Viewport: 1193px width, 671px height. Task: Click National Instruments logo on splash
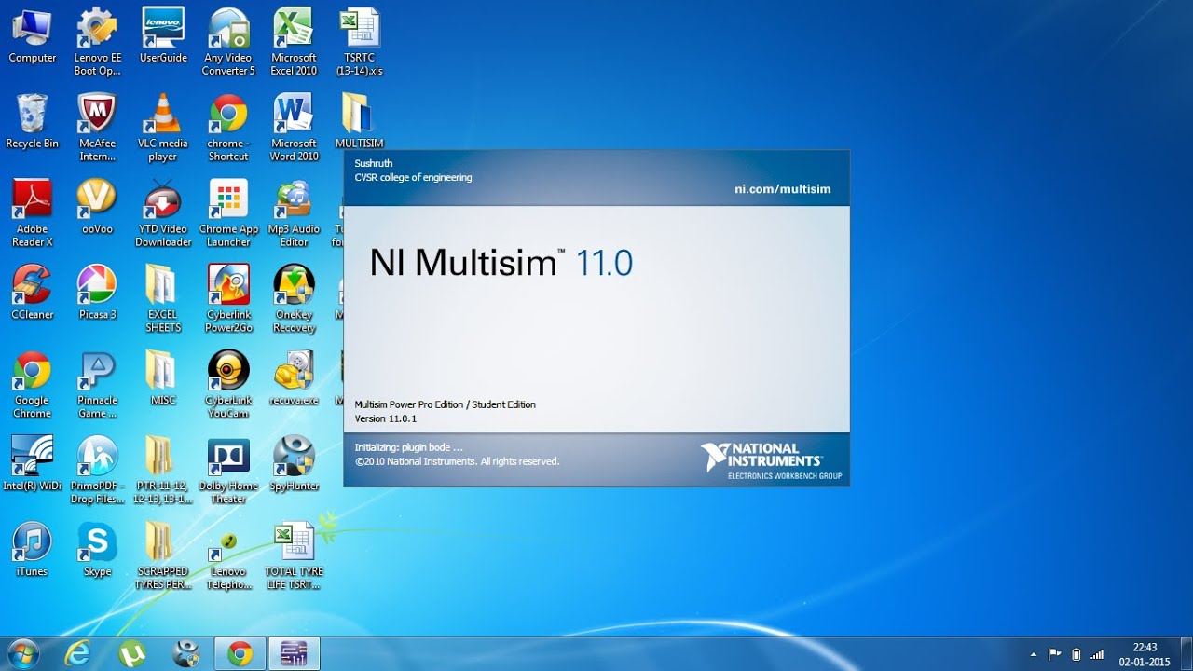tap(771, 461)
